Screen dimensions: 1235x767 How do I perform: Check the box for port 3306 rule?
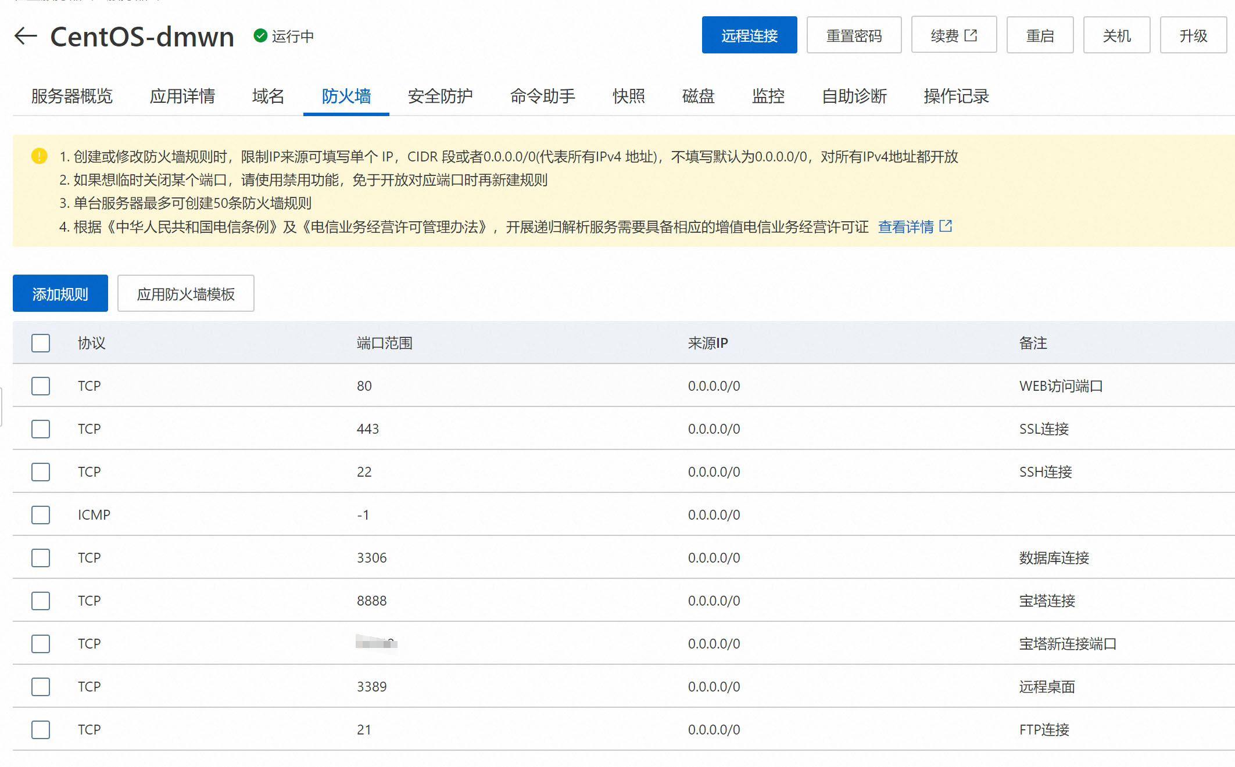pos(41,557)
